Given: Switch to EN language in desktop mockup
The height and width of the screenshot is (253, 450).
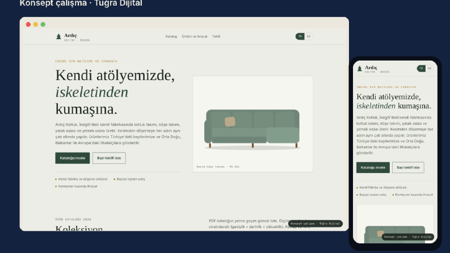Looking at the screenshot, I should pos(309,36).
